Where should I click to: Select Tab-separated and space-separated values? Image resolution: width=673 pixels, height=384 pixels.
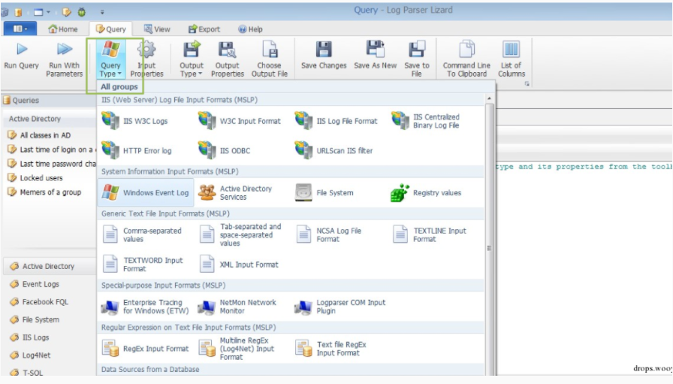coord(242,234)
